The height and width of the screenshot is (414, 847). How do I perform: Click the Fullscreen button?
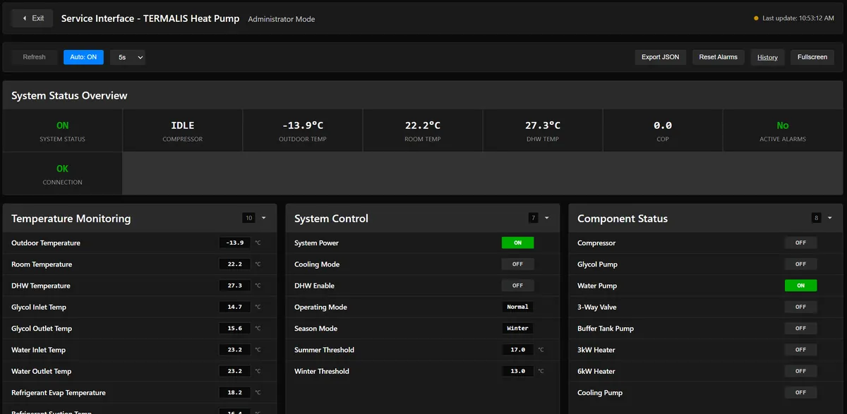pos(812,57)
